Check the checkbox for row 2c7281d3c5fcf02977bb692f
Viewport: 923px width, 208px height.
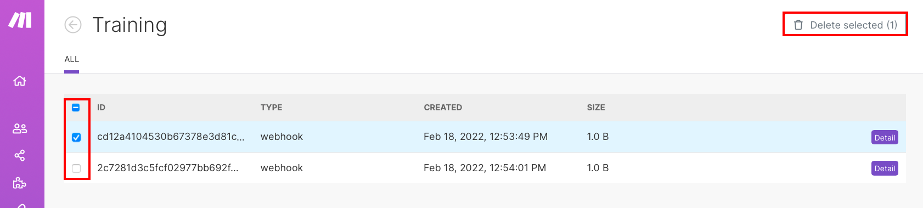(76, 168)
